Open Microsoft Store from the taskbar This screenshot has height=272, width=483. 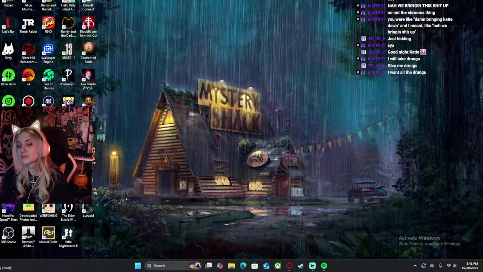pyautogui.click(x=255, y=266)
